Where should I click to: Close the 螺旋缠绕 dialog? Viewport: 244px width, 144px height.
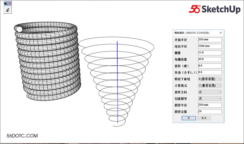pyautogui.click(x=220, y=33)
